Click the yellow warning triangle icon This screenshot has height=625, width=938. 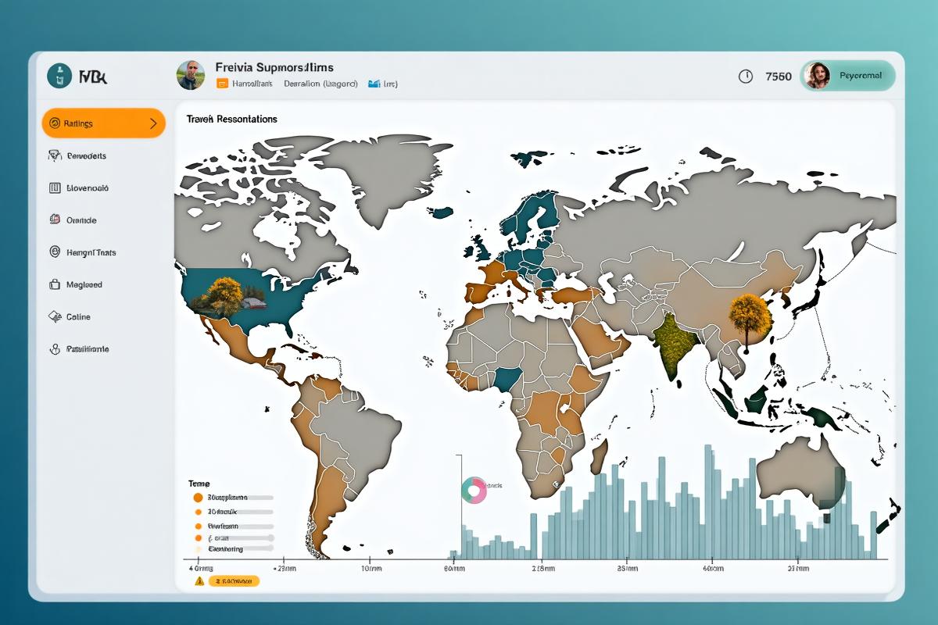click(199, 581)
